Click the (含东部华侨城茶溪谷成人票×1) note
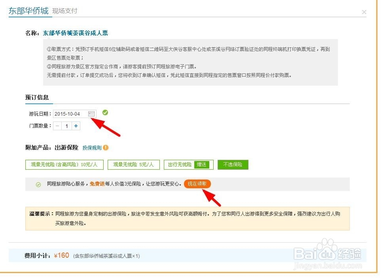The height and width of the screenshot is (279, 383). pos(106,256)
